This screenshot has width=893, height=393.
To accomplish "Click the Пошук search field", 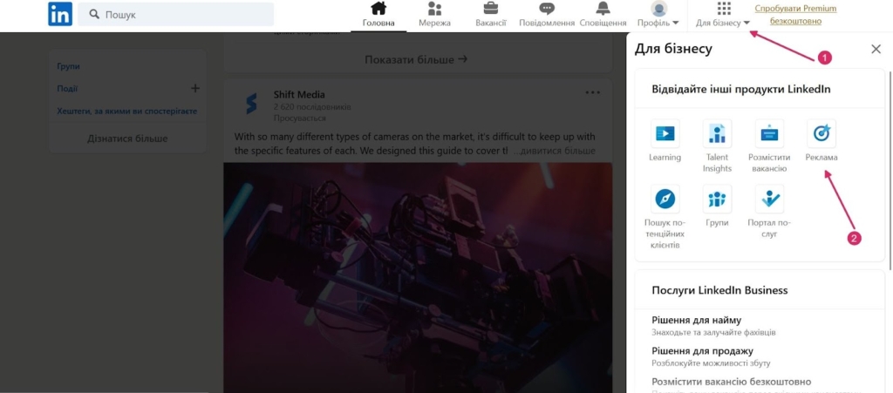I will coord(176,15).
